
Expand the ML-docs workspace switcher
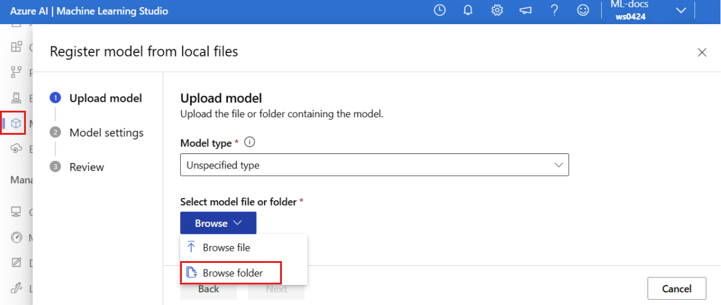click(x=648, y=11)
